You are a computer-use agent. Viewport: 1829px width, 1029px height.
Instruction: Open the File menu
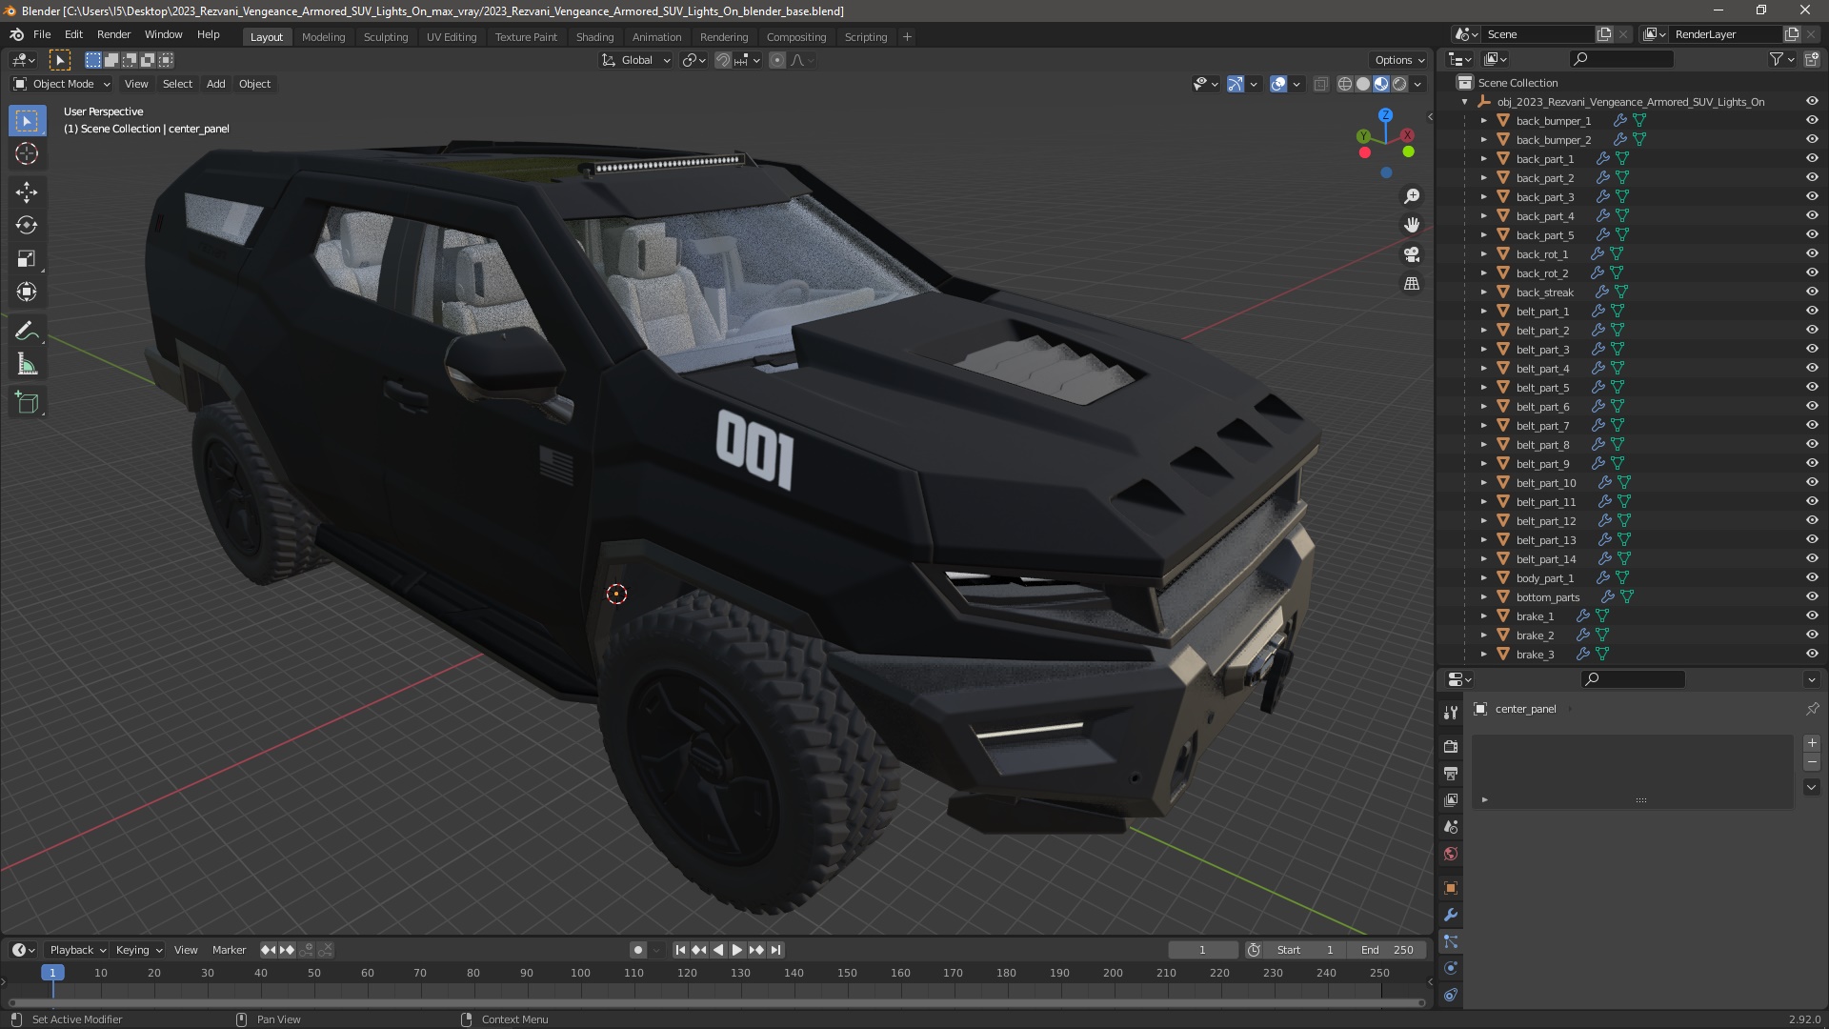click(x=42, y=34)
